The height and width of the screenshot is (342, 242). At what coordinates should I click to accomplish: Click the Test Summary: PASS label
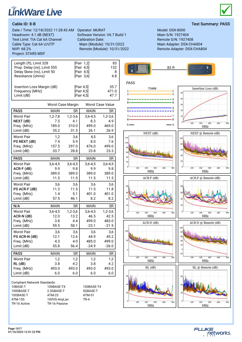pyautogui.click(x=211, y=24)
